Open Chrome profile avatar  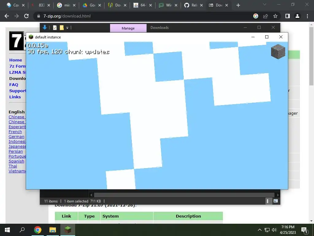click(297, 16)
